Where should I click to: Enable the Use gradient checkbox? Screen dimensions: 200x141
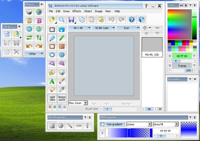102,124
